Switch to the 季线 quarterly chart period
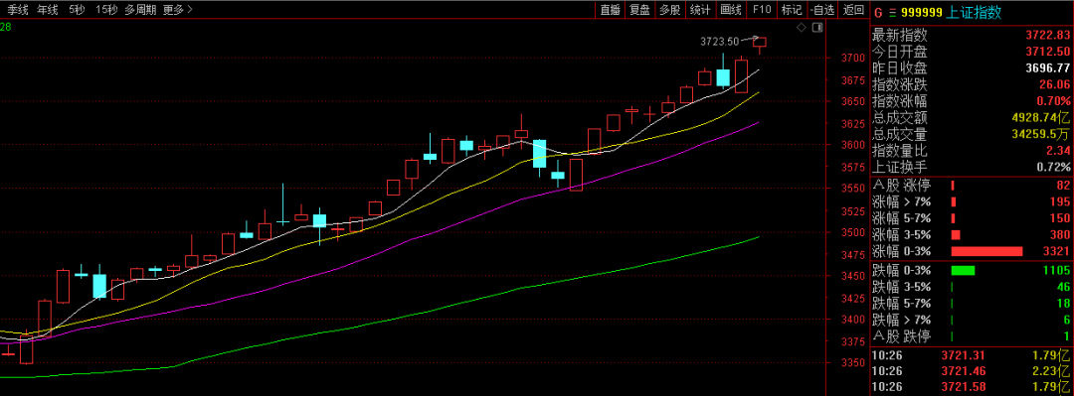 19,10
